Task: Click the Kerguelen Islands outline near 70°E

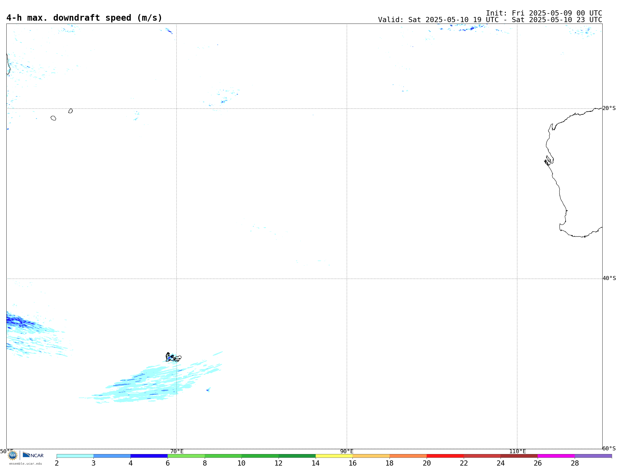Action: tap(173, 357)
